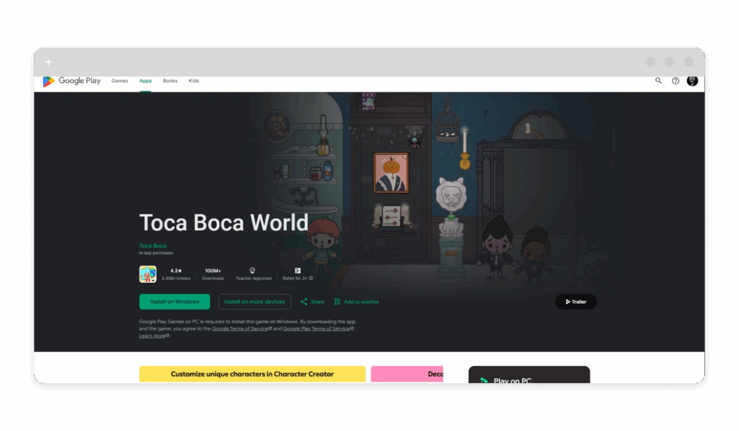Click the Teacher Approved badge icon
739x431 pixels.
click(x=252, y=271)
